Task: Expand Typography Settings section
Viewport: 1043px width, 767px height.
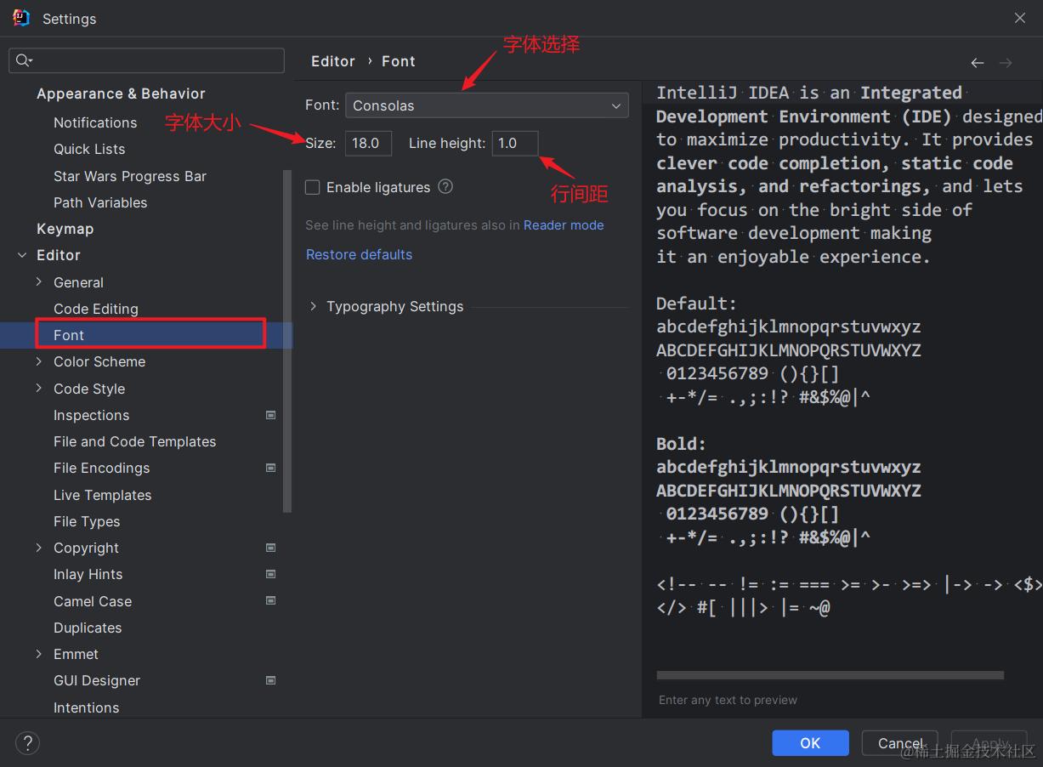Action: [x=314, y=306]
